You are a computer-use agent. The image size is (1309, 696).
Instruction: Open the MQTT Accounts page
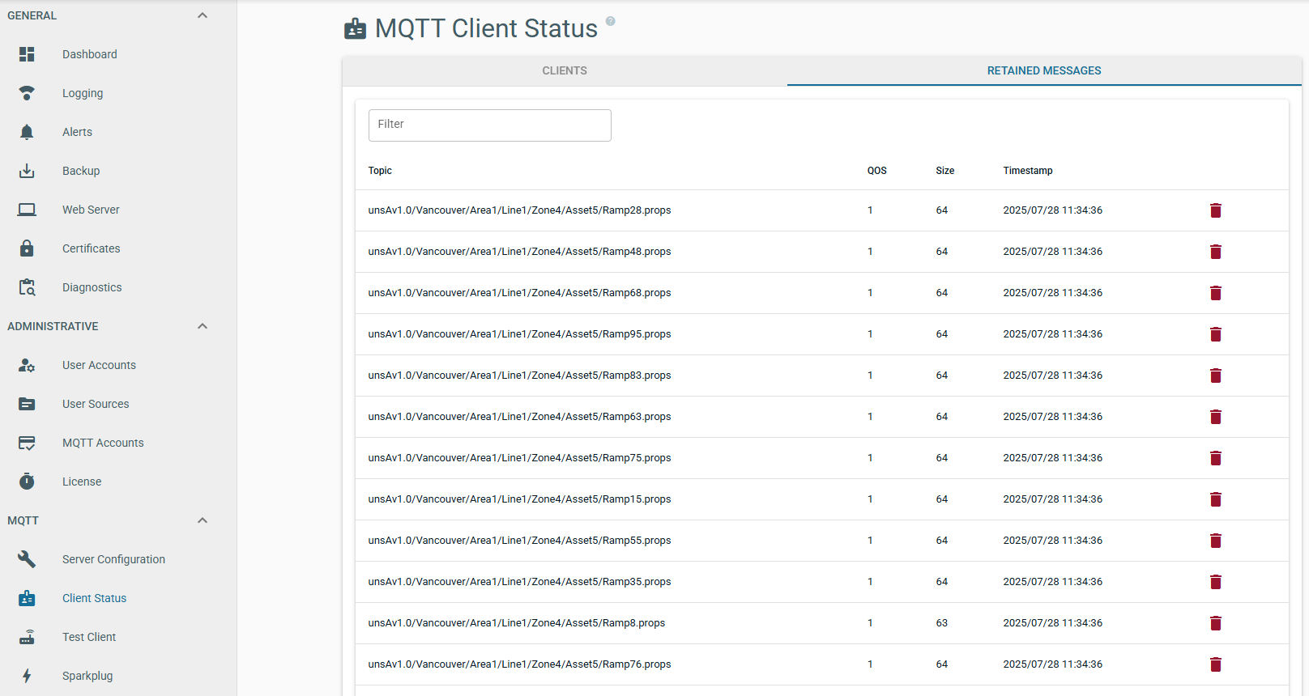click(x=103, y=443)
